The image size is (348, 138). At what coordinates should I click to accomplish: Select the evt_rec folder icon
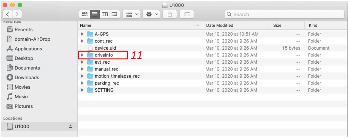click(x=90, y=62)
